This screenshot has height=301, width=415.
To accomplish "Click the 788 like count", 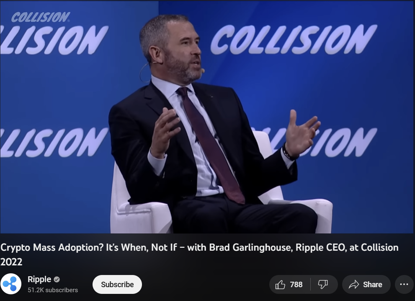I will 296,285.
